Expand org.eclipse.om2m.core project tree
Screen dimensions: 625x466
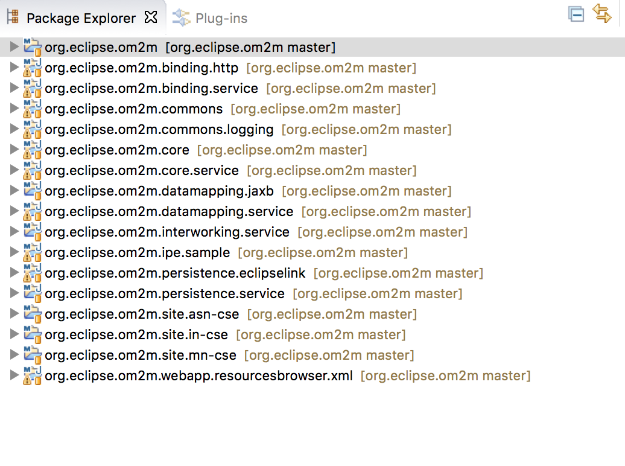(x=14, y=150)
